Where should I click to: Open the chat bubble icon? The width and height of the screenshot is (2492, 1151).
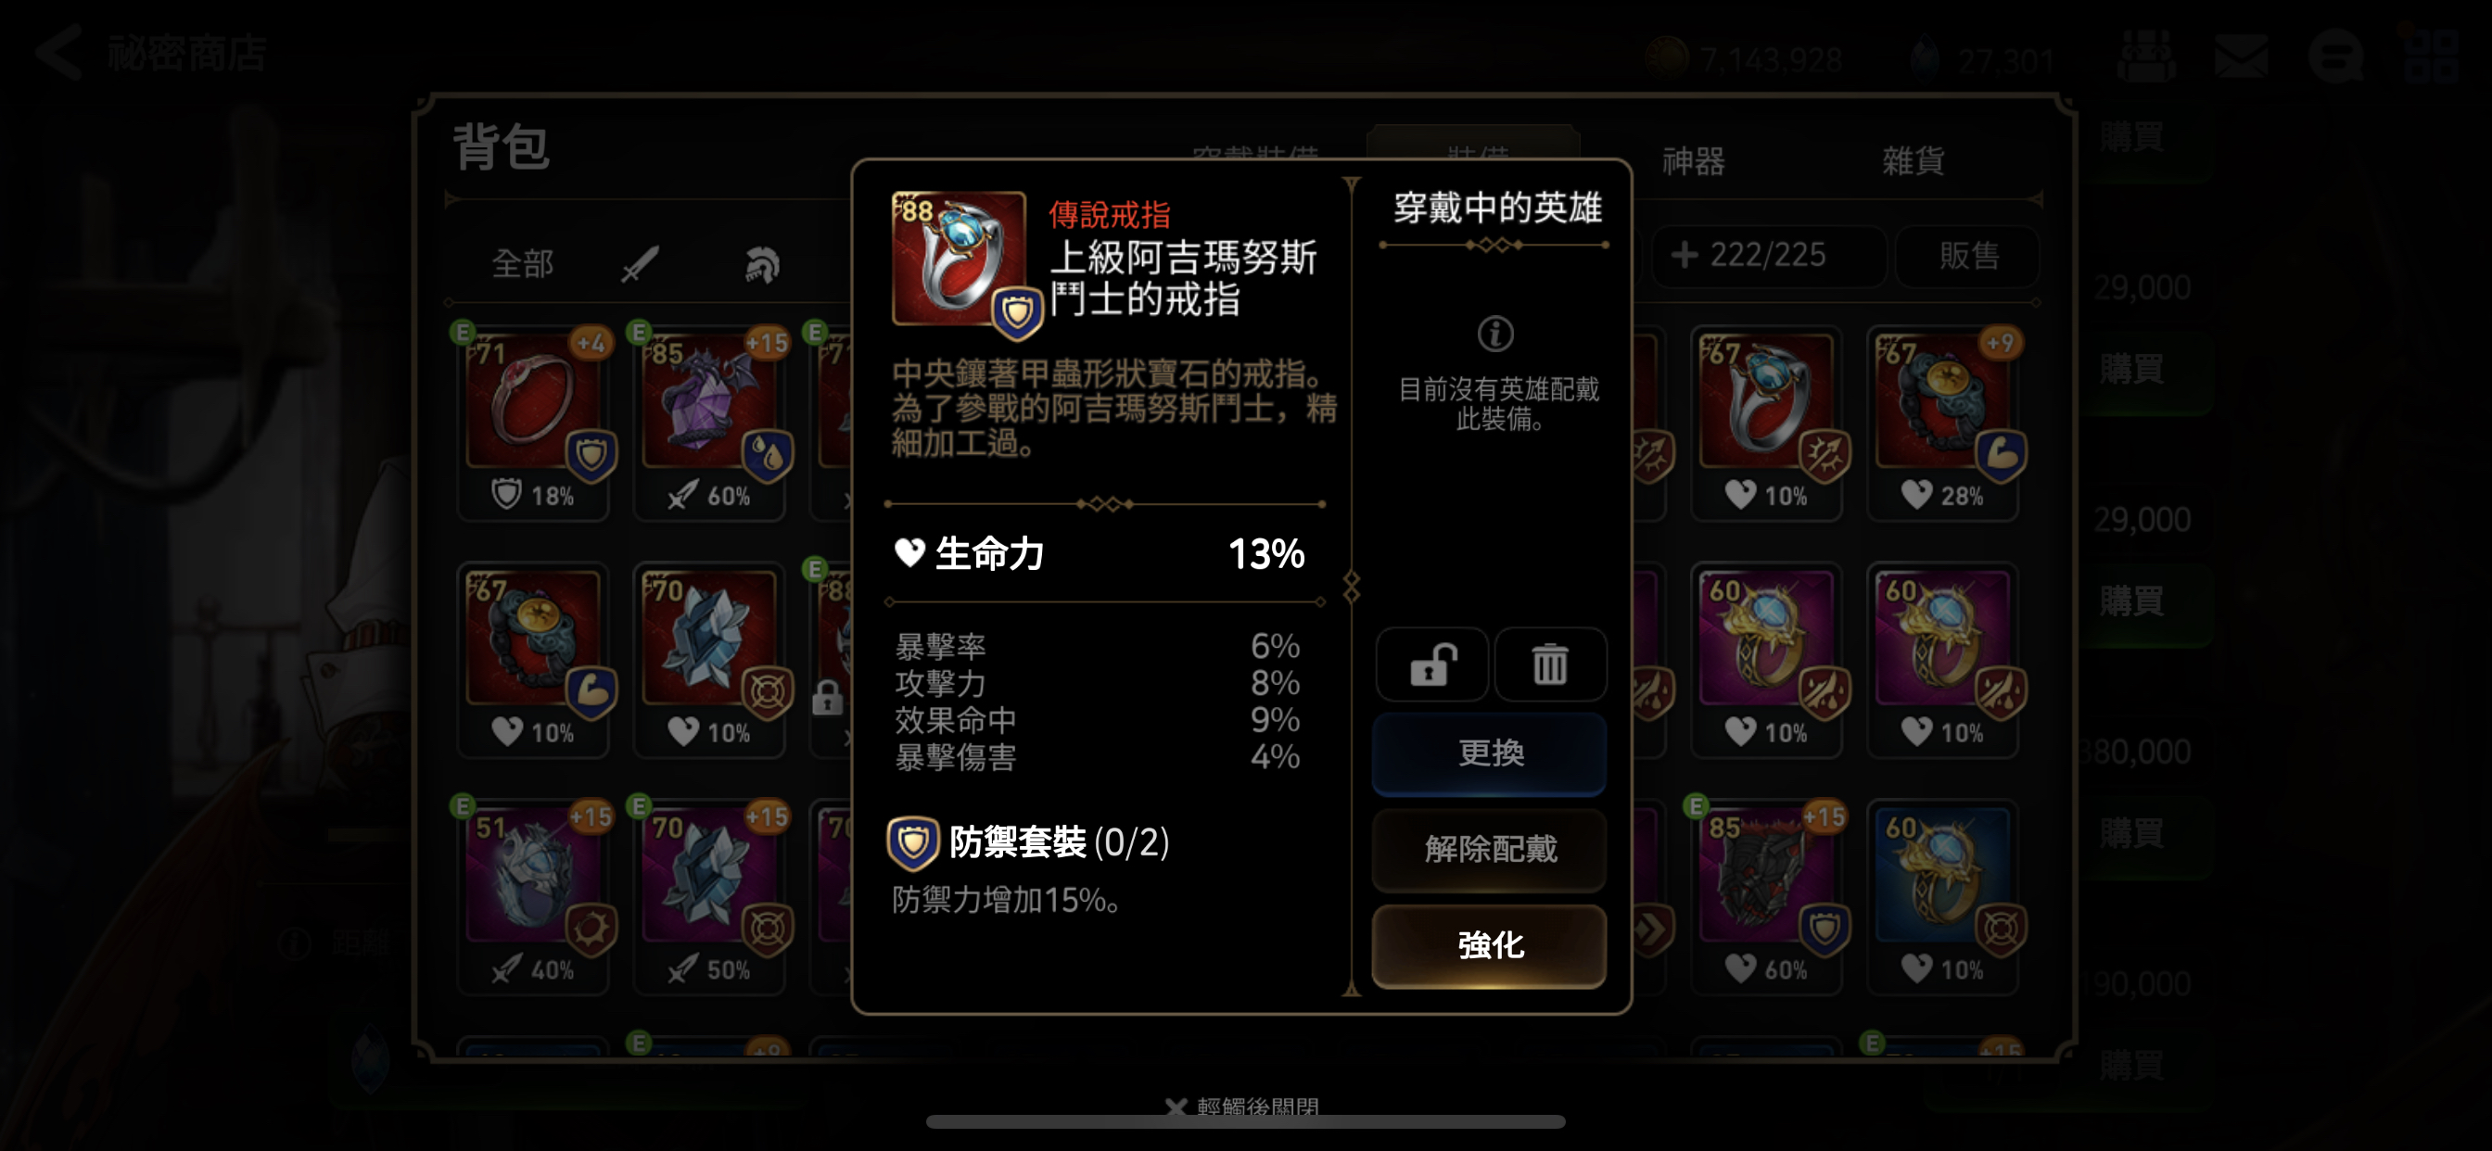coord(2335,57)
